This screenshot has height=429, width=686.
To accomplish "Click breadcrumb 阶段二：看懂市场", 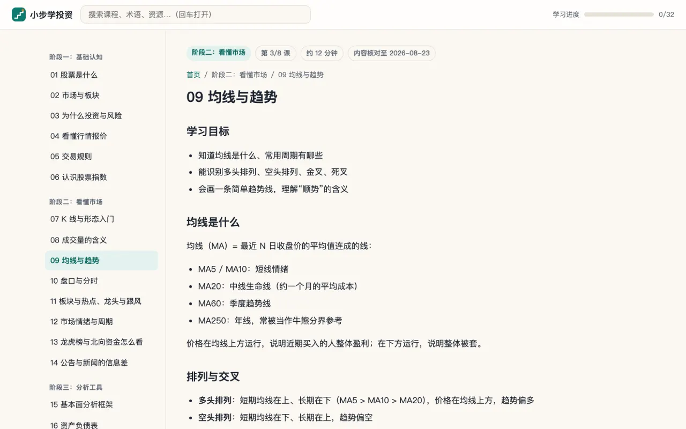I will coord(239,75).
